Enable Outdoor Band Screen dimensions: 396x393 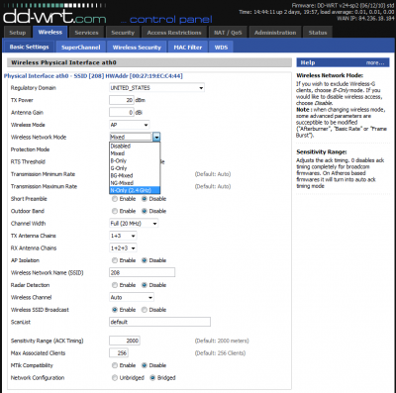tap(115, 211)
